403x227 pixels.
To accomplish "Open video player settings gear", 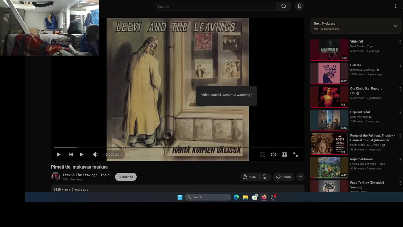I will [274, 154].
